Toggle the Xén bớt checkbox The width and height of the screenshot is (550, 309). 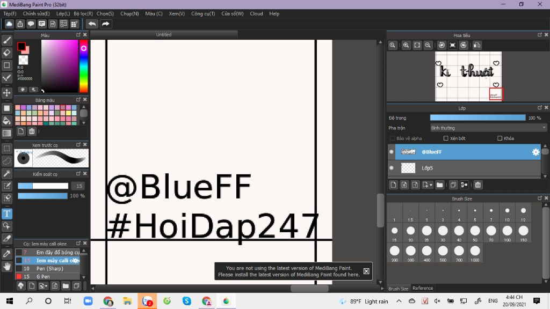point(446,138)
